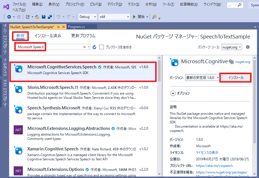This screenshot has height=178, width=259.
Task: Open the nuget.org link
Action: coord(243,62)
